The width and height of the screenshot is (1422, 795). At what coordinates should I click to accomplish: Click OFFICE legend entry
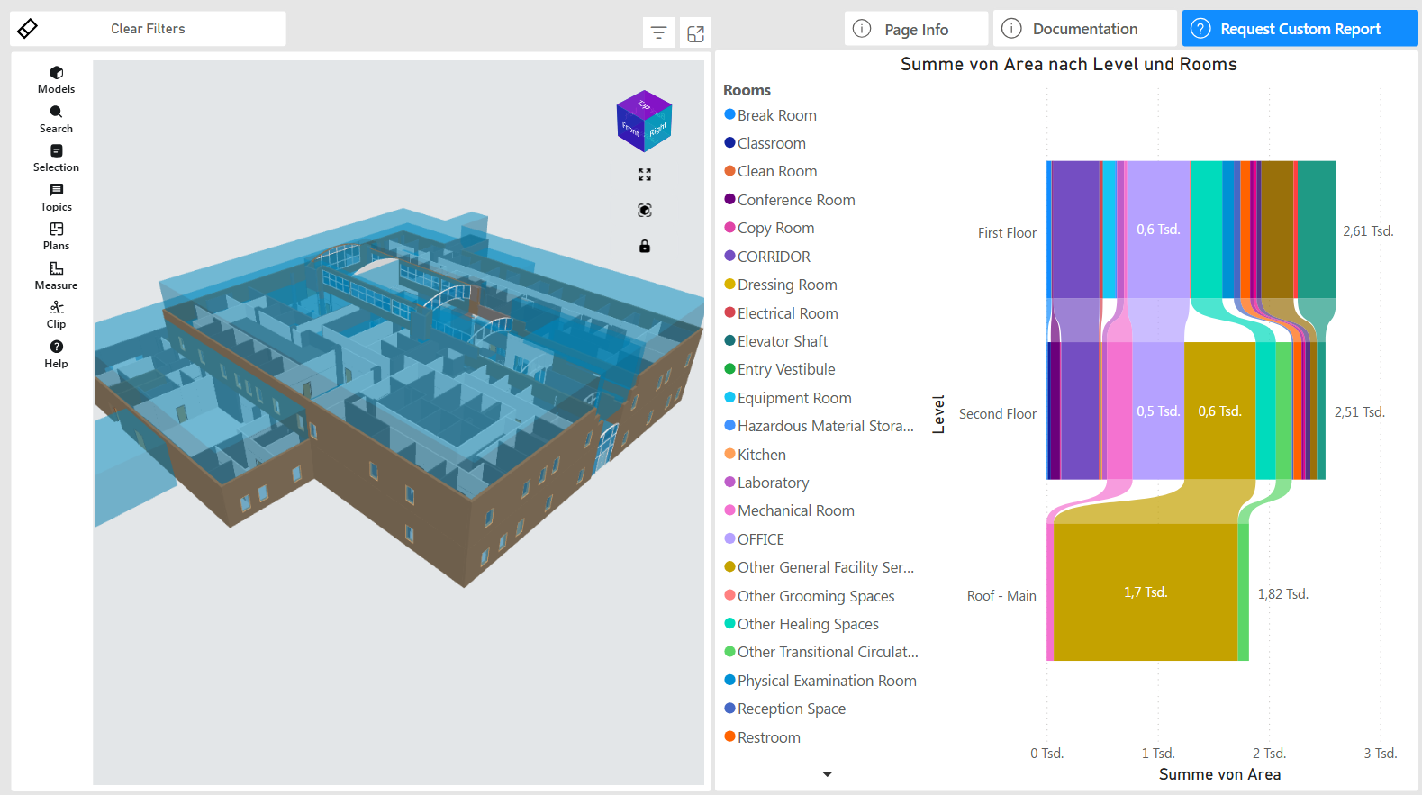755,539
